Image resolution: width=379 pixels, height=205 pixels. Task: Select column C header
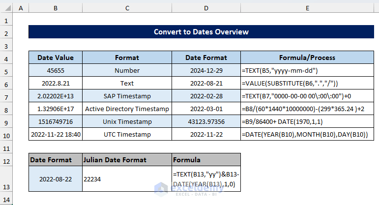(x=127, y=8)
